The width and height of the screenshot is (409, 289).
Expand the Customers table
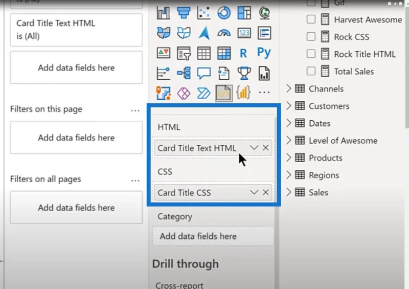(x=288, y=106)
